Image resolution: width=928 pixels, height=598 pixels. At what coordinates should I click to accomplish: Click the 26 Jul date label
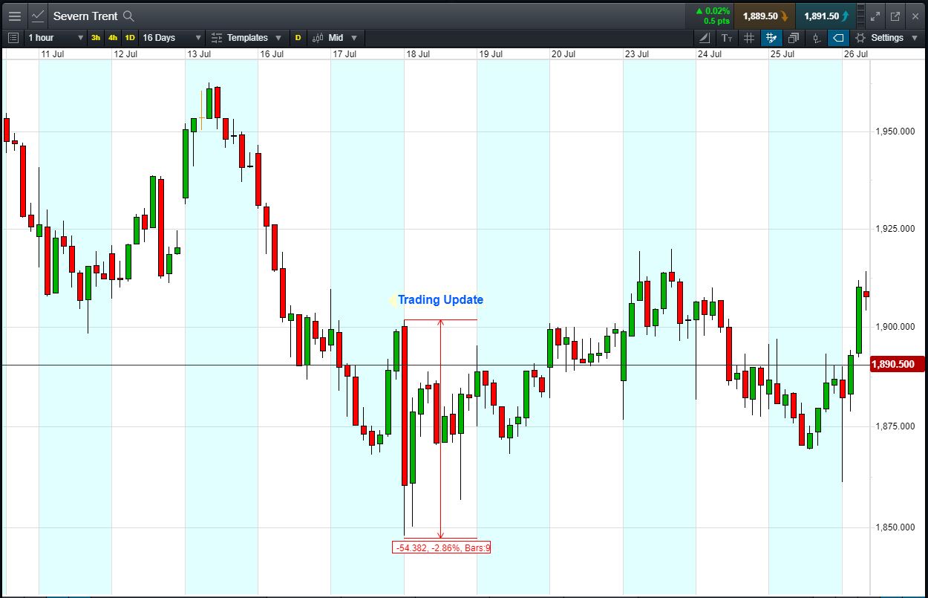point(856,54)
